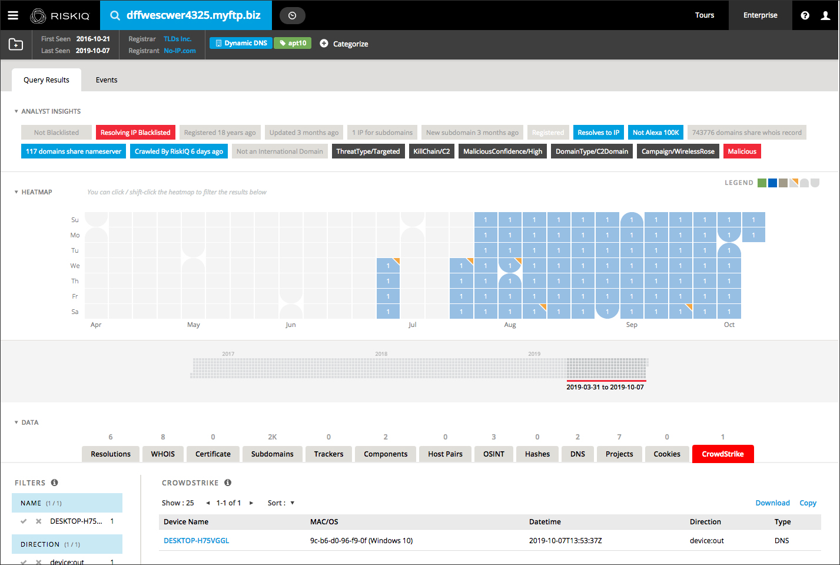Open the OSINT data tab

coord(494,454)
